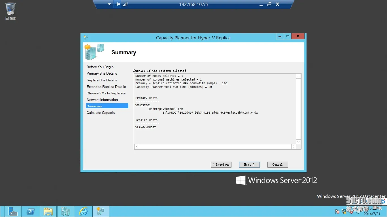The width and height of the screenshot is (387, 217).
Task: Pin the remote desktop connection bar
Action: (x=118, y=4)
